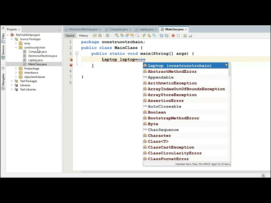Jump to Next Bookmark icon
The width and height of the screenshot is (271, 203).
click(x=149, y=36)
